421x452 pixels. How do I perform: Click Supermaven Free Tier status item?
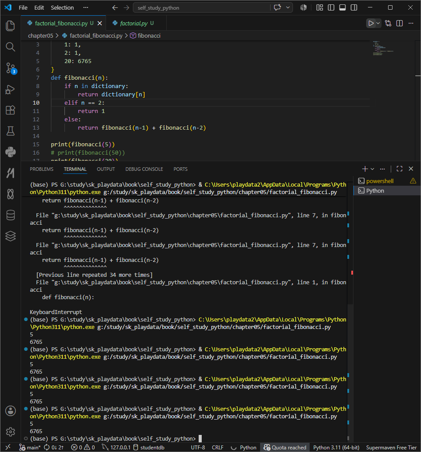click(391, 447)
